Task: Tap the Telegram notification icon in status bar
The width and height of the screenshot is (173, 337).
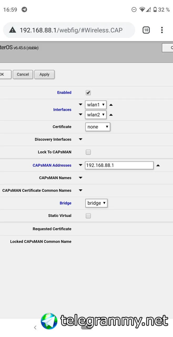Action: click(x=24, y=10)
